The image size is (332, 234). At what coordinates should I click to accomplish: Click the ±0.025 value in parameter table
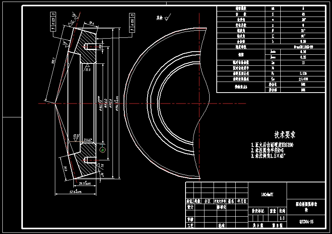coord(303,79)
